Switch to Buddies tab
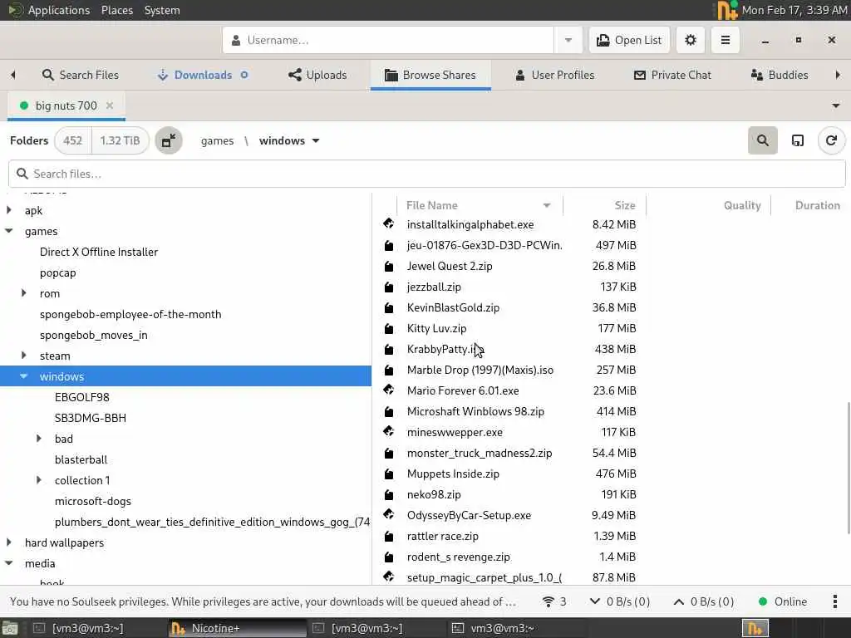The width and height of the screenshot is (851, 638). point(780,75)
